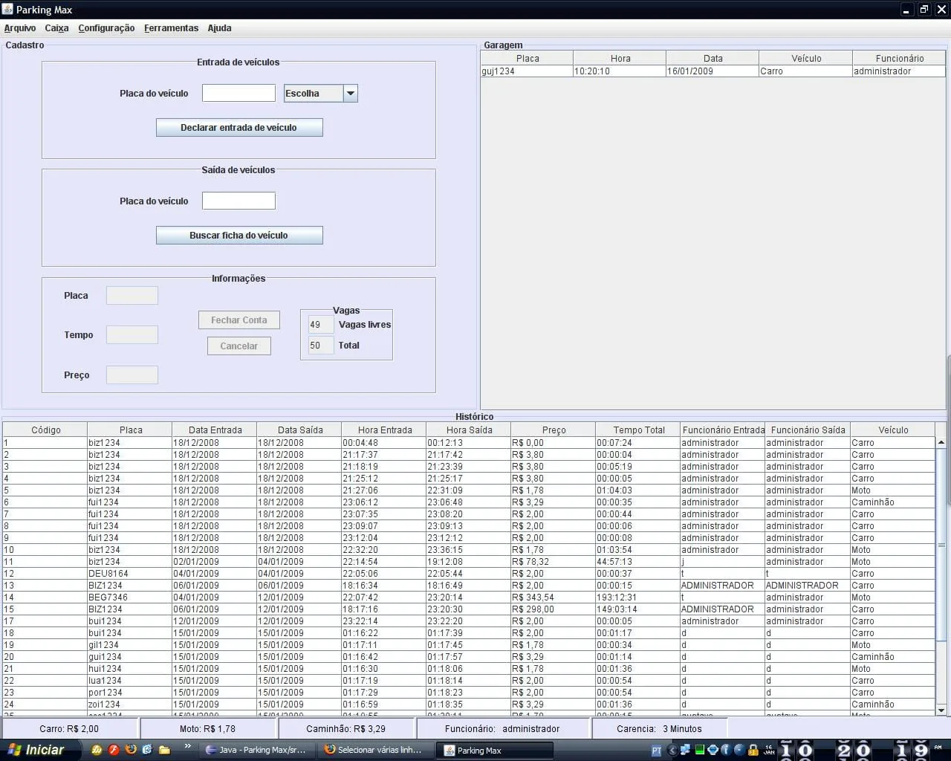Click the Histórico scrollbar down arrow

[x=941, y=710]
